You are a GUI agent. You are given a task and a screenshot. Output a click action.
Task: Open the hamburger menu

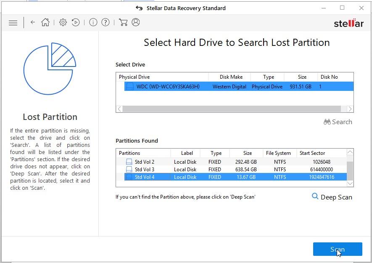click(x=13, y=23)
